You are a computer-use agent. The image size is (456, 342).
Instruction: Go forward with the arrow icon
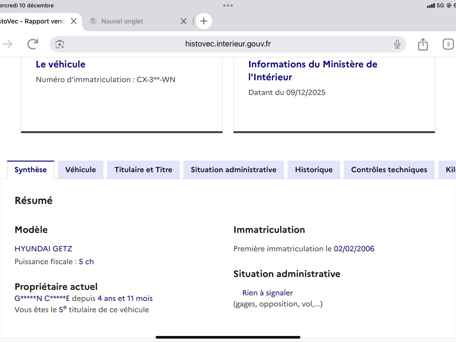7,44
